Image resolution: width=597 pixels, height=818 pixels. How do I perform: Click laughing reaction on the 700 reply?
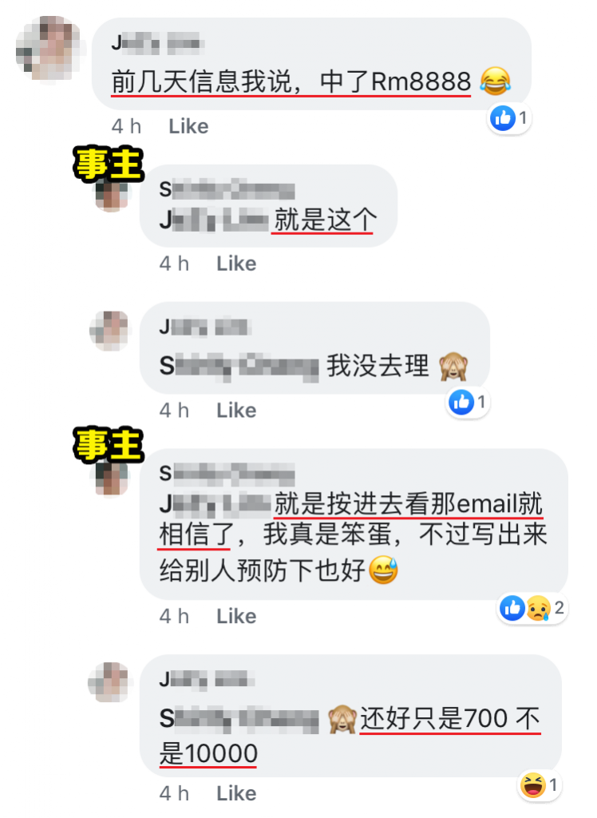533,785
